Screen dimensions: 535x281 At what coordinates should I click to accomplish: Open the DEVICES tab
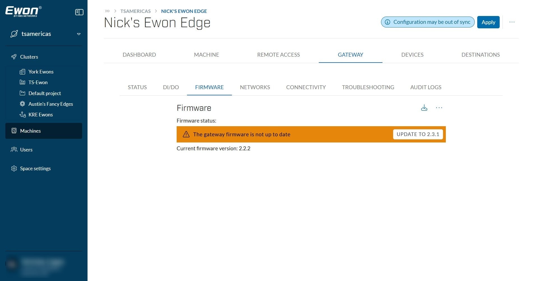point(412,55)
